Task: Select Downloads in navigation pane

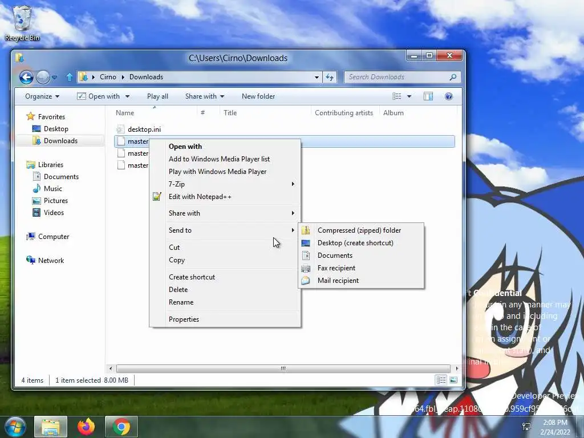Action: point(60,141)
